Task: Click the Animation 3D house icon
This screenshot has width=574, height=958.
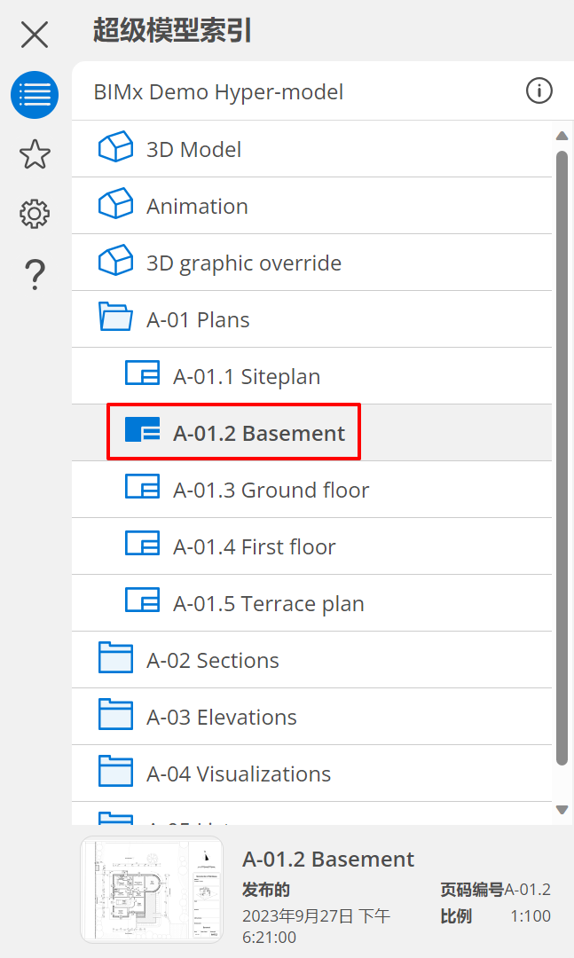Action: (115, 206)
